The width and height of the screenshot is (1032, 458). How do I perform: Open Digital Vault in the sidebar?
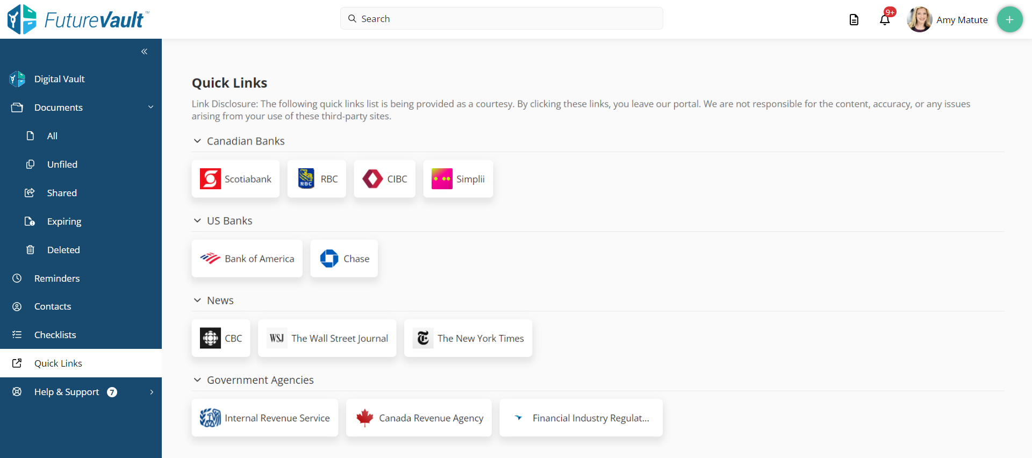[81, 79]
